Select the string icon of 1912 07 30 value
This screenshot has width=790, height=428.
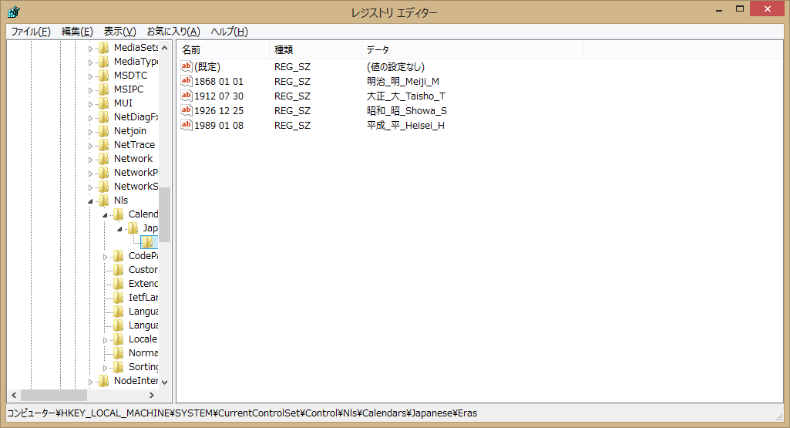[x=186, y=96]
